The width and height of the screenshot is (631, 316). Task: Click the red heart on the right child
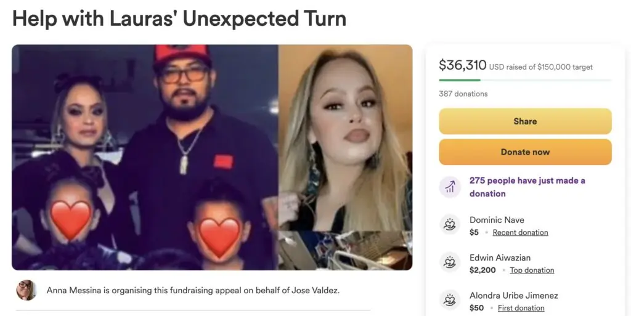click(219, 237)
